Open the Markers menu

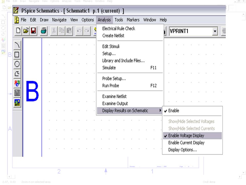pos(133,20)
